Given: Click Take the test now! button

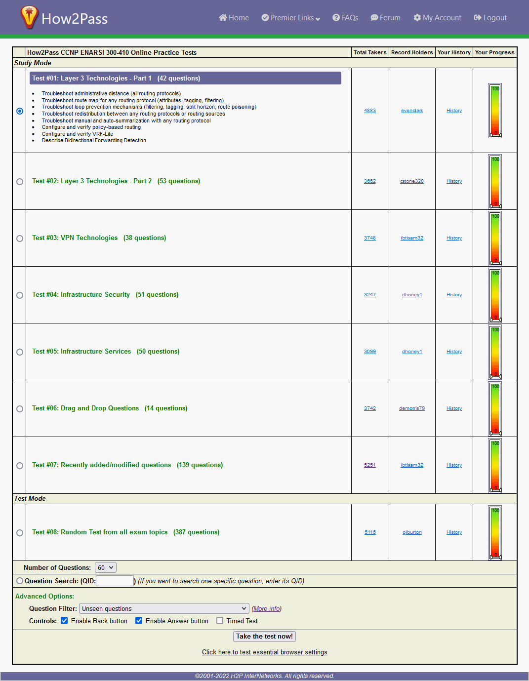Looking at the screenshot, I should pos(264,637).
